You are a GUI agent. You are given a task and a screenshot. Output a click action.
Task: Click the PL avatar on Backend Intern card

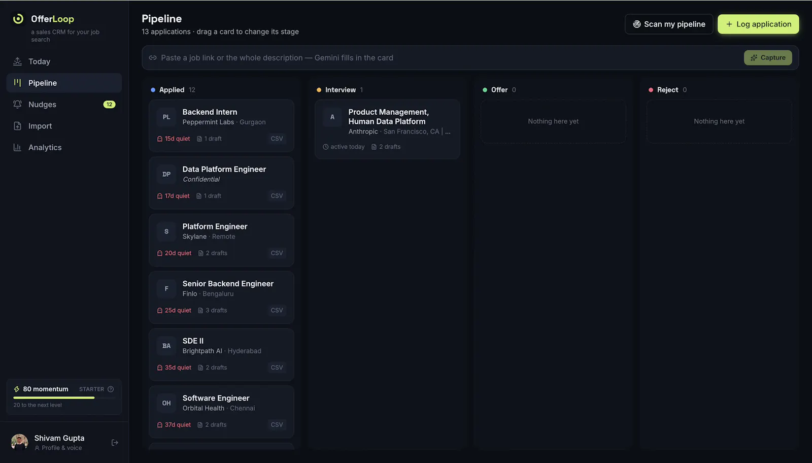(166, 117)
